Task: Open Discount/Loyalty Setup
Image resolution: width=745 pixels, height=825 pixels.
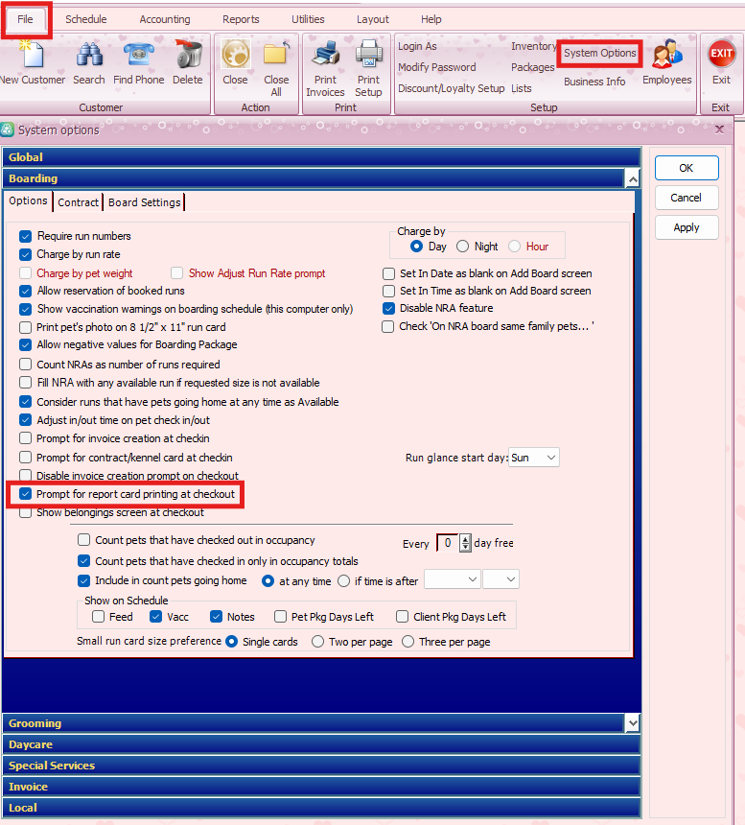Action: pos(451,88)
